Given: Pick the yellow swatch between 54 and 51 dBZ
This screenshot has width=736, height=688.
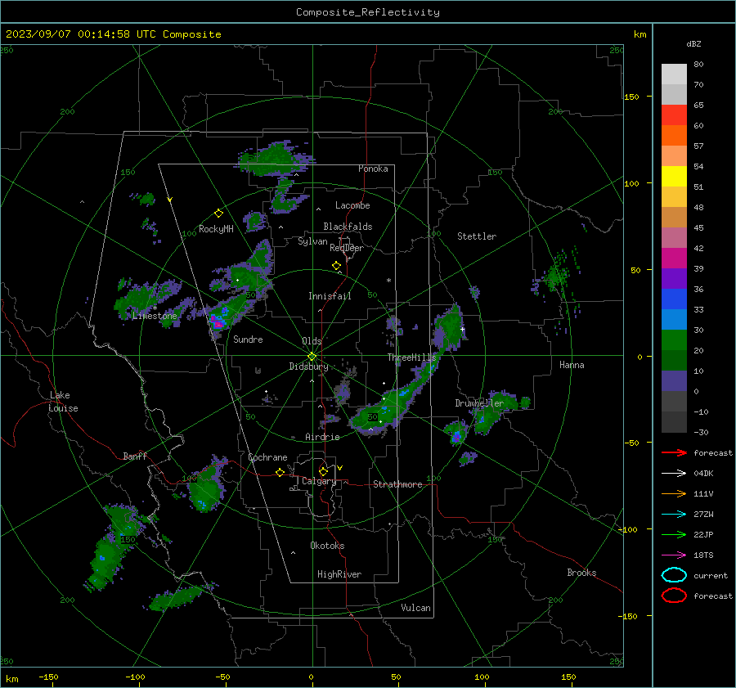Looking at the screenshot, I should click(x=674, y=177).
